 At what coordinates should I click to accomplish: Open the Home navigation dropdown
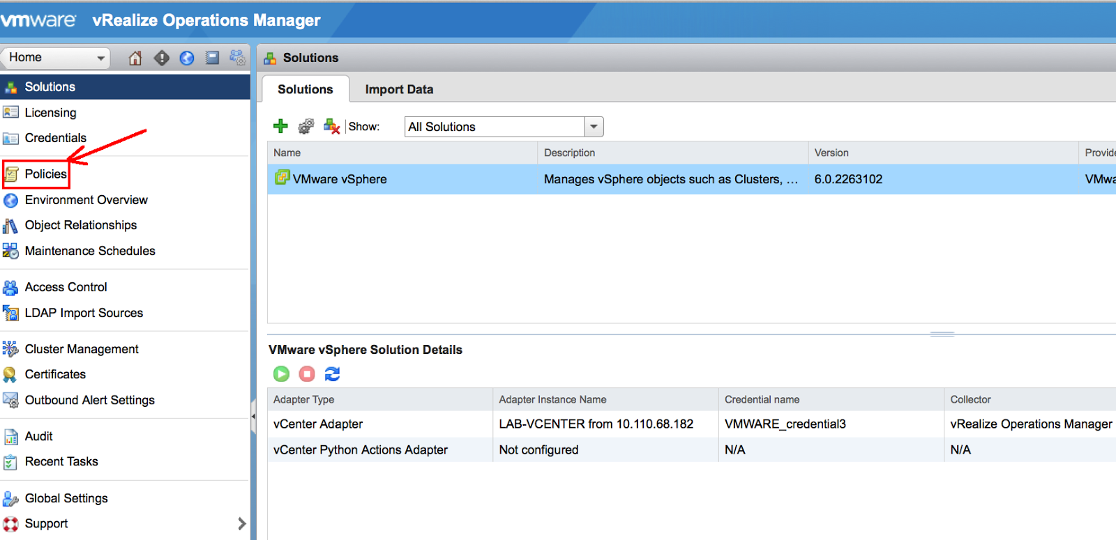pos(56,58)
